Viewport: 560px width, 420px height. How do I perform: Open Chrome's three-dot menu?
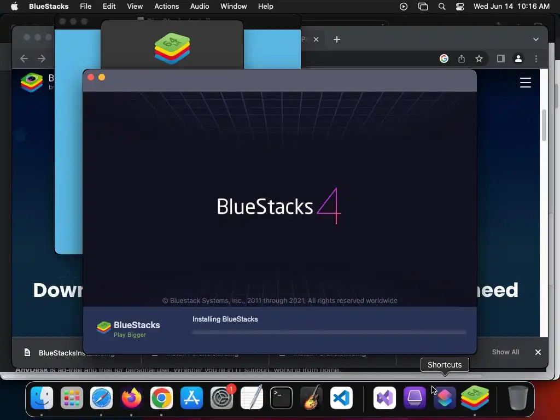pos(536,59)
